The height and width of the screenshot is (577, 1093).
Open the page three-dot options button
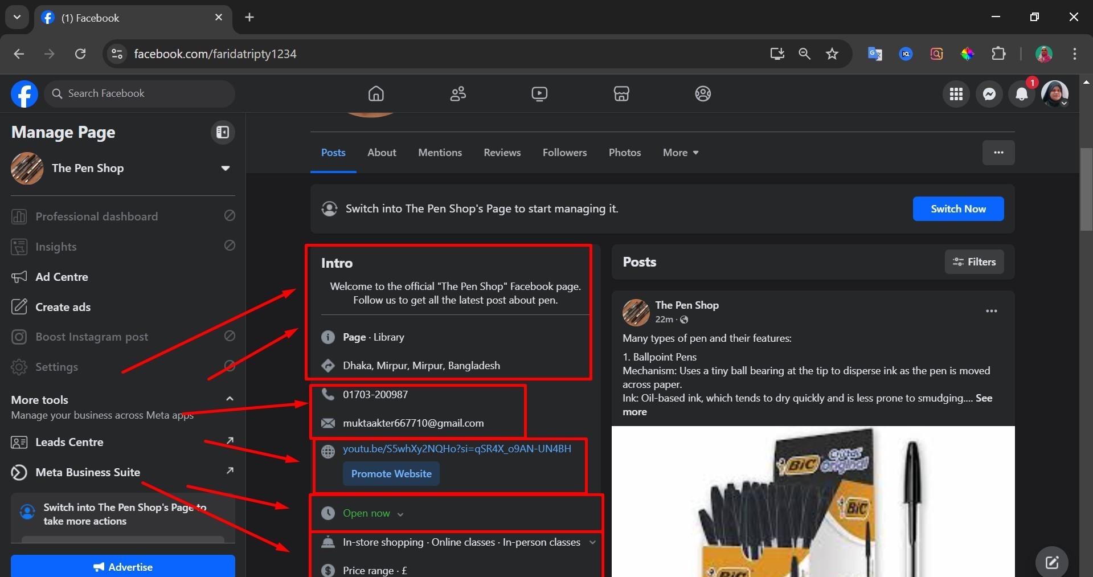pos(998,153)
